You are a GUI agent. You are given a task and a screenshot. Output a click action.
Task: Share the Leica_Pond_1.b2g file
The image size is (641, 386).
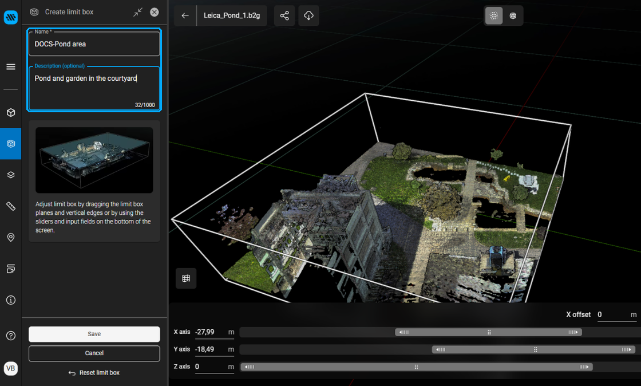[284, 15]
